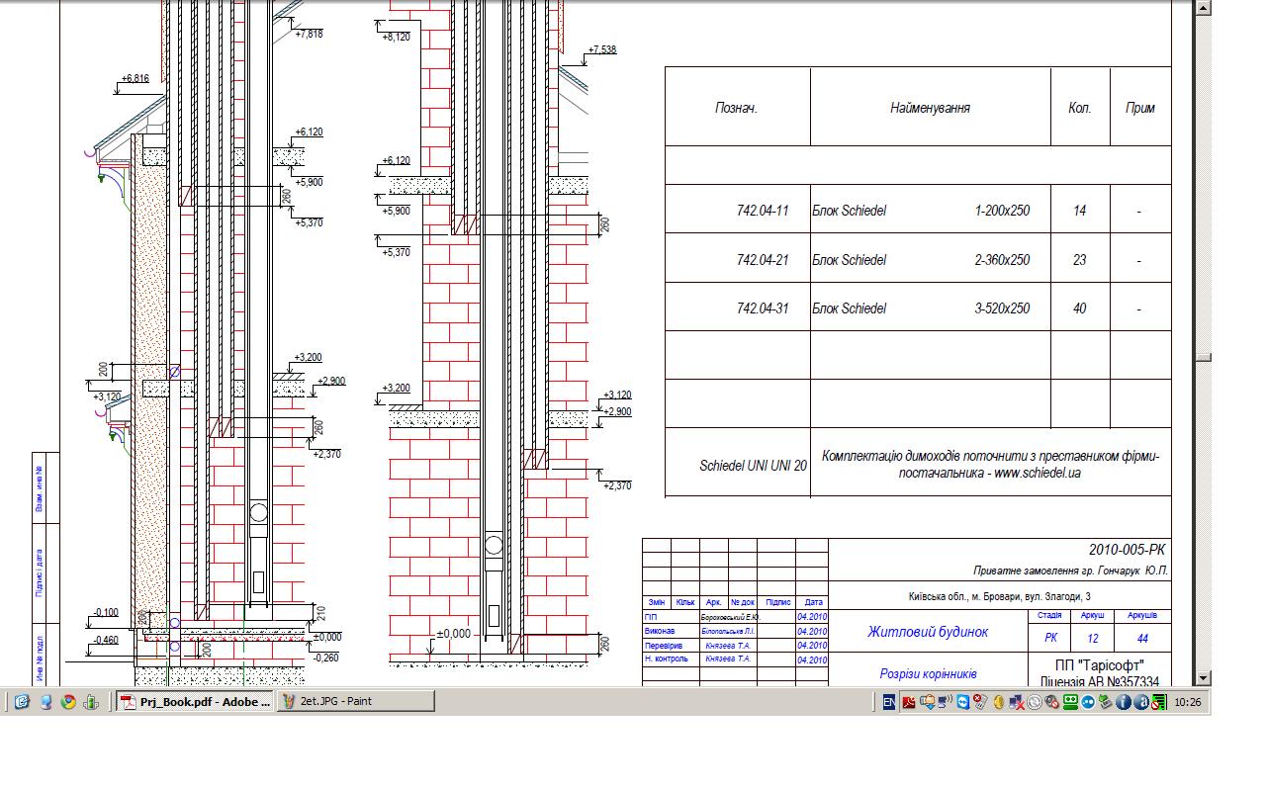Click the 'Прим' column header
The height and width of the screenshot is (791, 1266).
(x=1139, y=109)
